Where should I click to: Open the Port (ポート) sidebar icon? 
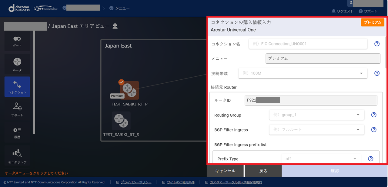(17, 41)
